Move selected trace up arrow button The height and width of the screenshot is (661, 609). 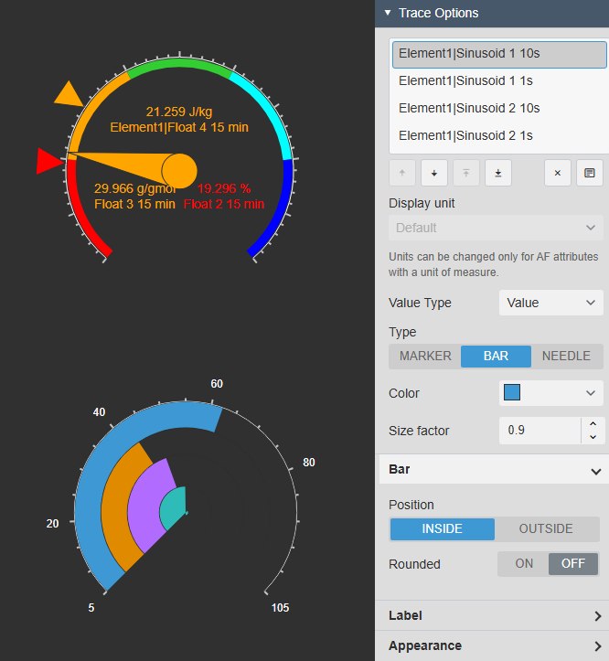(402, 173)
